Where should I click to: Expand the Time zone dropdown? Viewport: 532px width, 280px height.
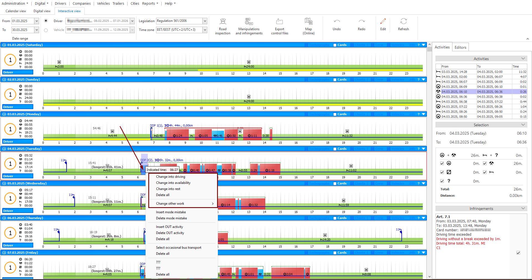click(205, 30)
